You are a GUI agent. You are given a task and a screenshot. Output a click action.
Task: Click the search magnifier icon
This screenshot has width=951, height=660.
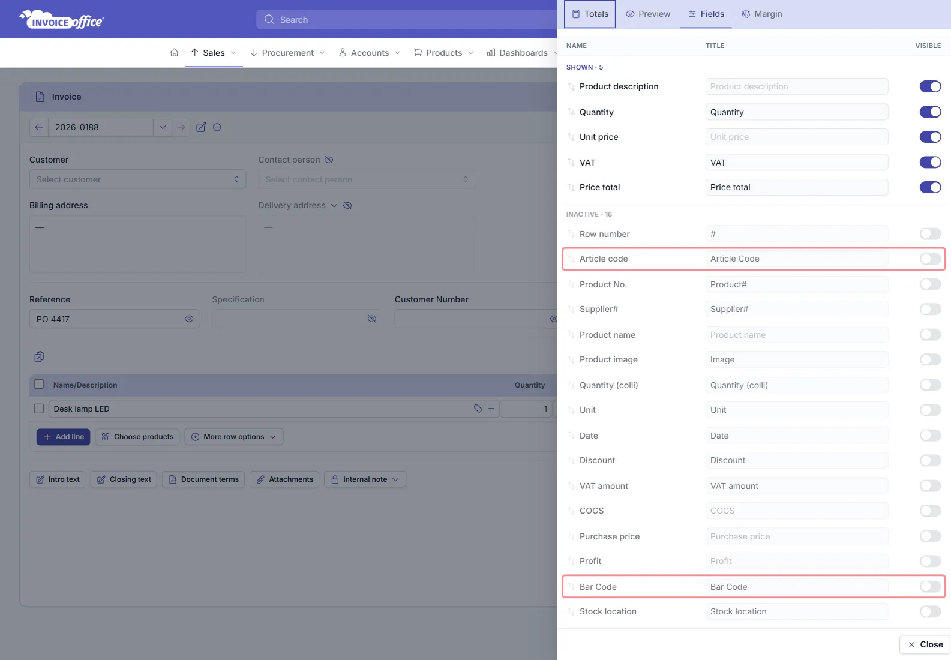pos(269,19)
